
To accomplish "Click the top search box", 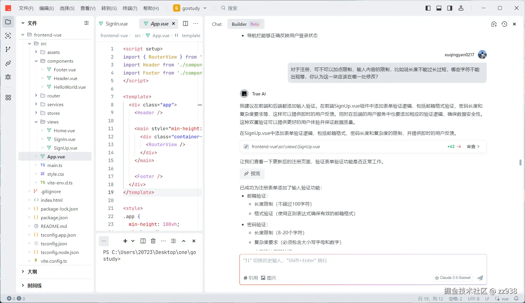I will 229,8.
